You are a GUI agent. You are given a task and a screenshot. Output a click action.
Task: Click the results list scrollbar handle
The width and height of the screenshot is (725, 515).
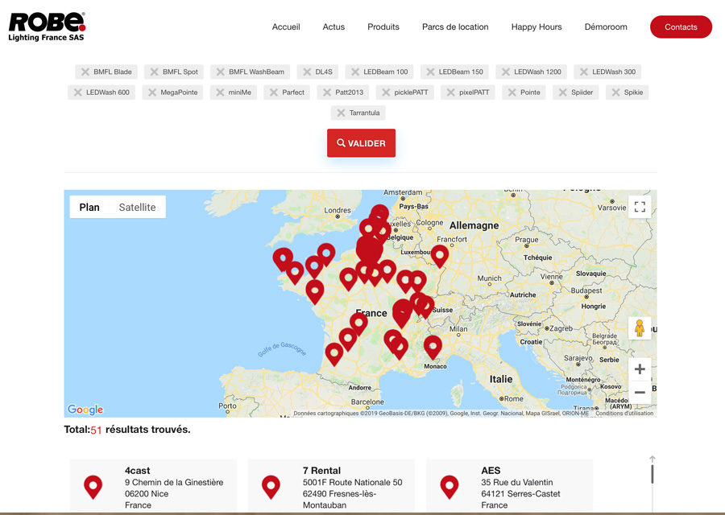[x=652, y=474]
